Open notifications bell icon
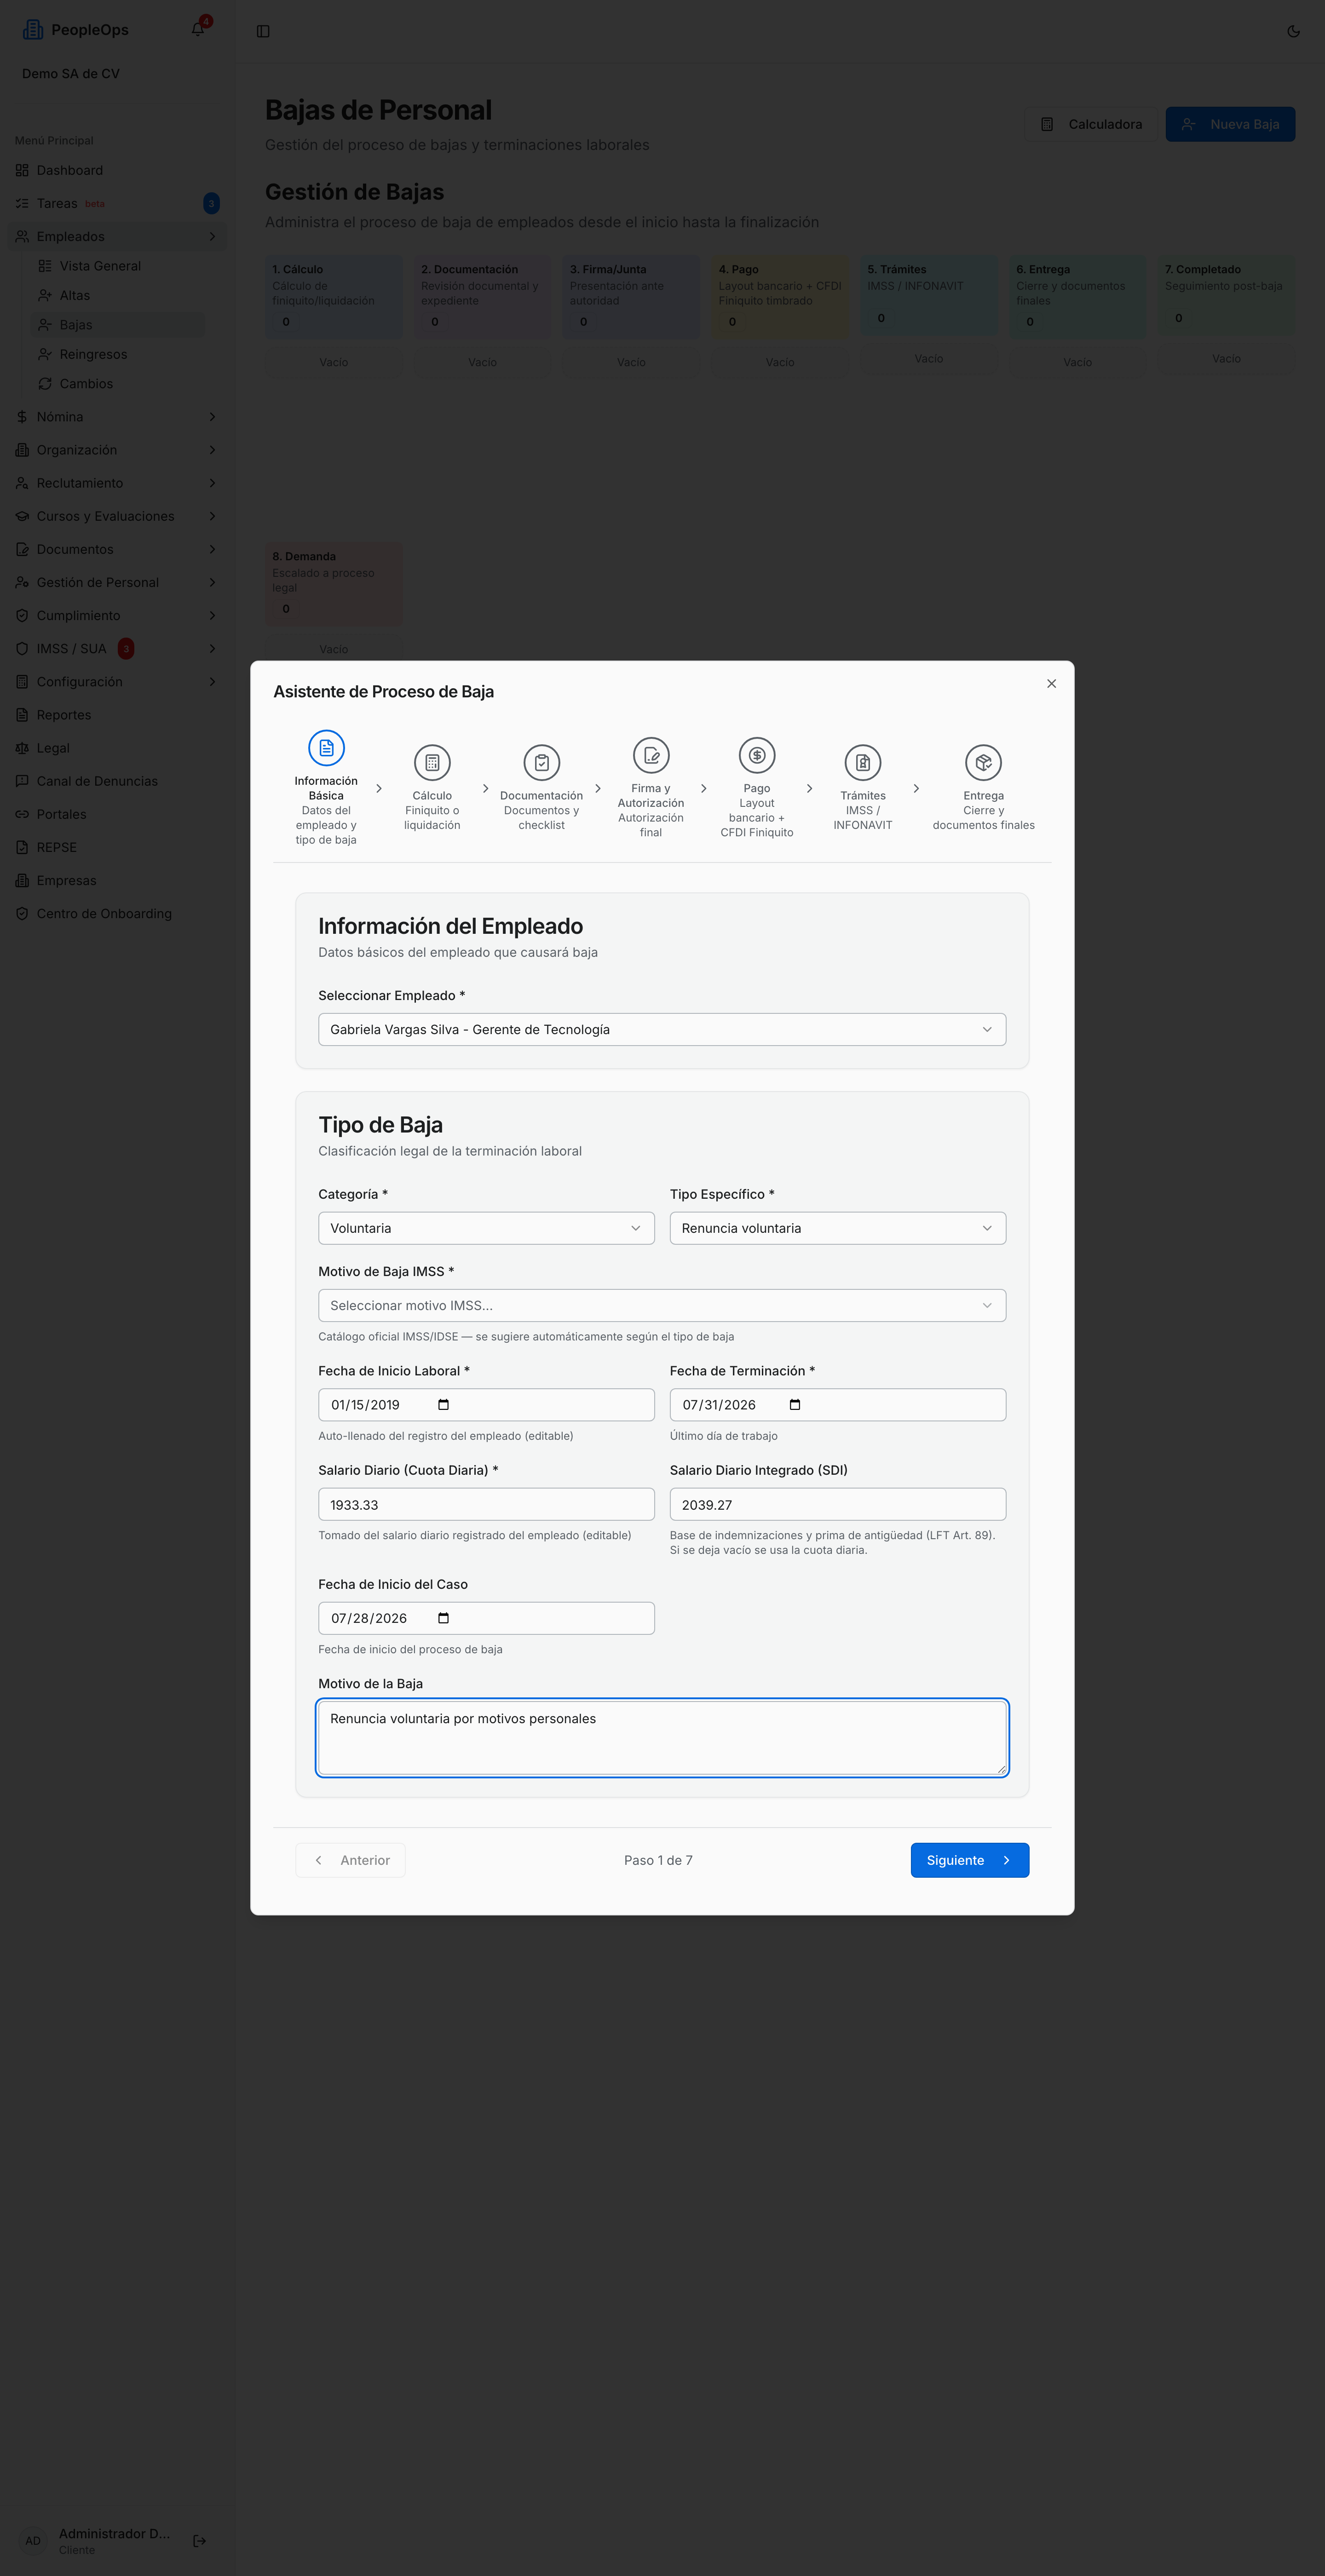This screenshot has width=1325, height=2576. 198,30
